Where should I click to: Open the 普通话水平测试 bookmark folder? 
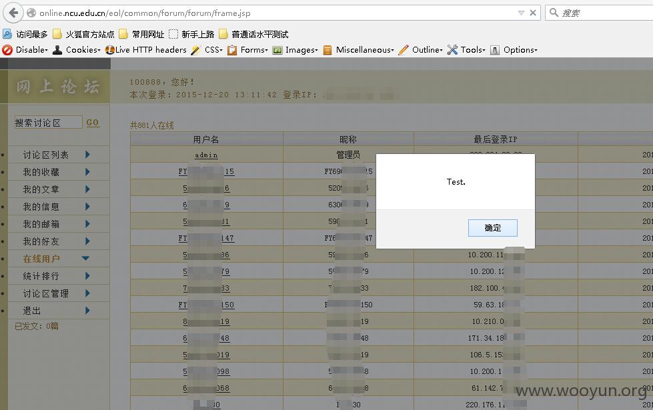tap(253, 34)
